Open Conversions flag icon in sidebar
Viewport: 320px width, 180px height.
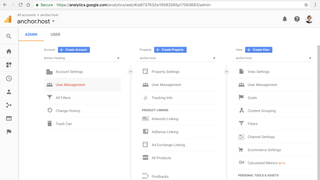click(9, 132)
